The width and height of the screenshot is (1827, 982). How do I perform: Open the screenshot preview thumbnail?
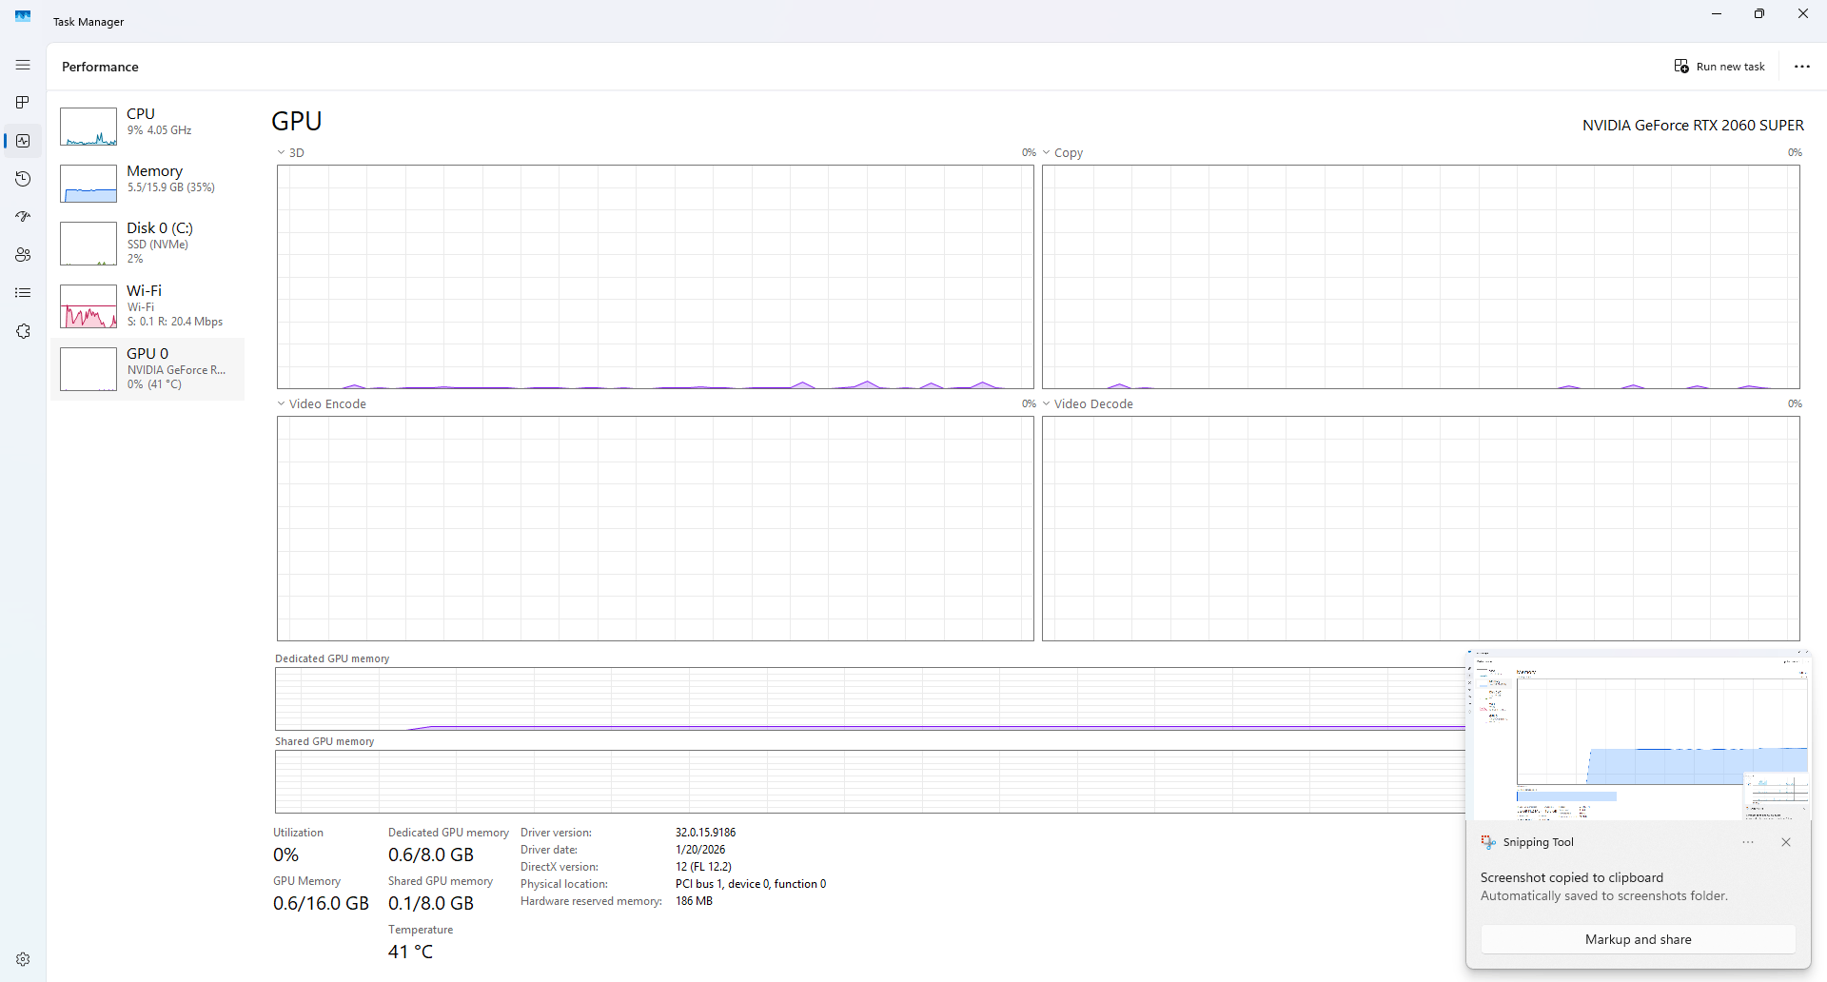pos(1639,736)
